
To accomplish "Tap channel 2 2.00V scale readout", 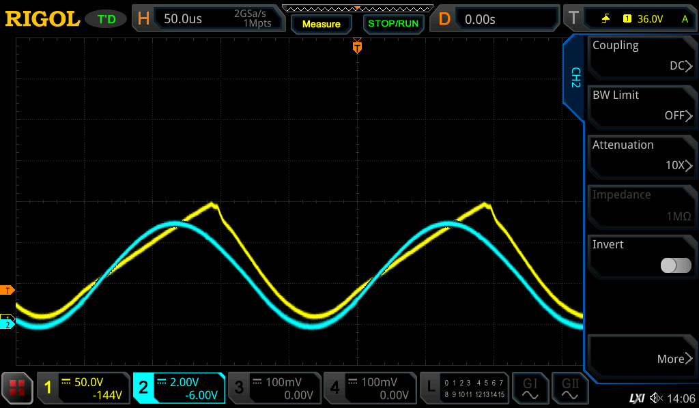I will 184,382.
